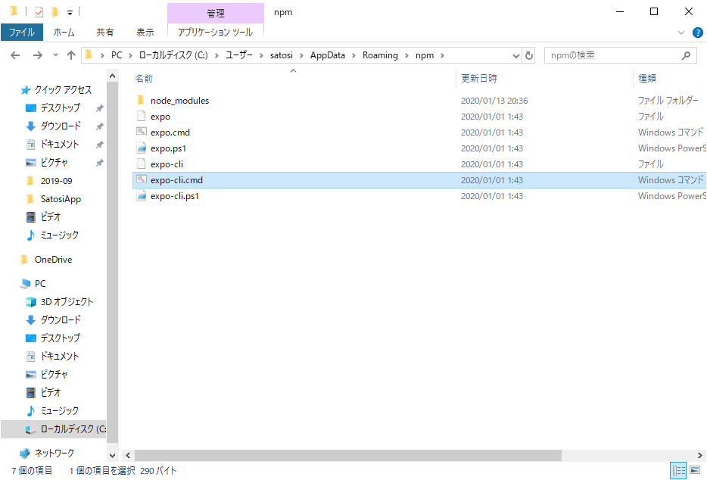Screen dimensions: 707x480
Task: Go forward with the right arrow
Action: [37, 55]
